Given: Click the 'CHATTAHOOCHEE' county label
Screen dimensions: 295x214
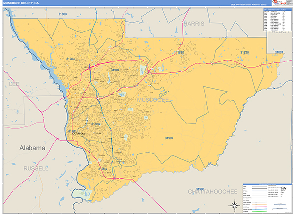Looking at the screenshot, I should [212, 192].
